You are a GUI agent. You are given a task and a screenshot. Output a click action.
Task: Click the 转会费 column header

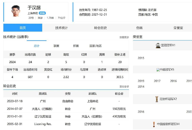(119, 94)
